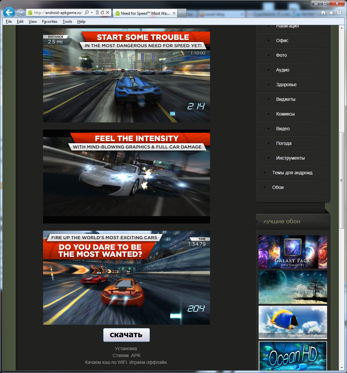Expand the arrow beside Офис
Viewport: 347px width, 373px height.
(269, 41)
